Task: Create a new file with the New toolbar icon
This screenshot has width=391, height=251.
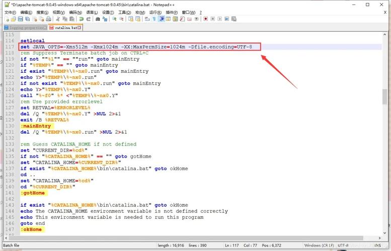Action: (x=7, y=19)
